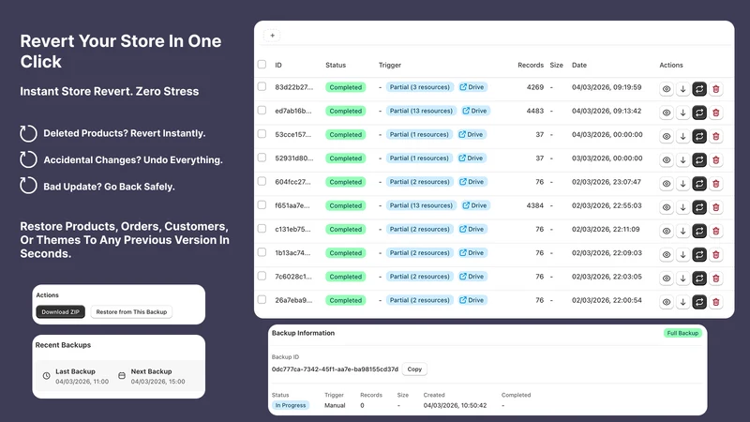Delete backup ed7ab16b
750x422 pixels.
coord(716,113)
